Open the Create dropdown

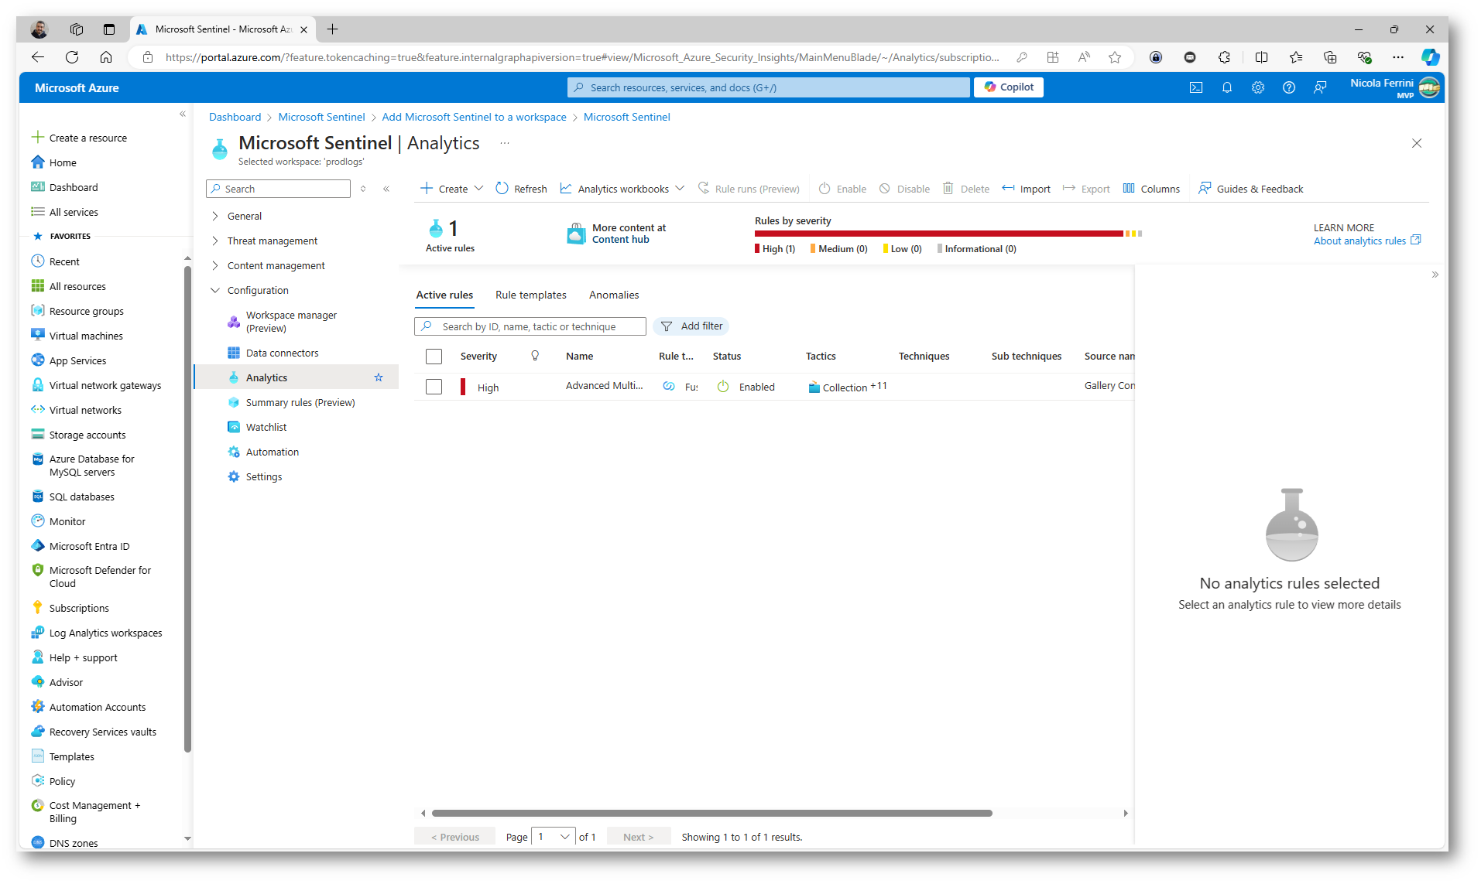452,189
